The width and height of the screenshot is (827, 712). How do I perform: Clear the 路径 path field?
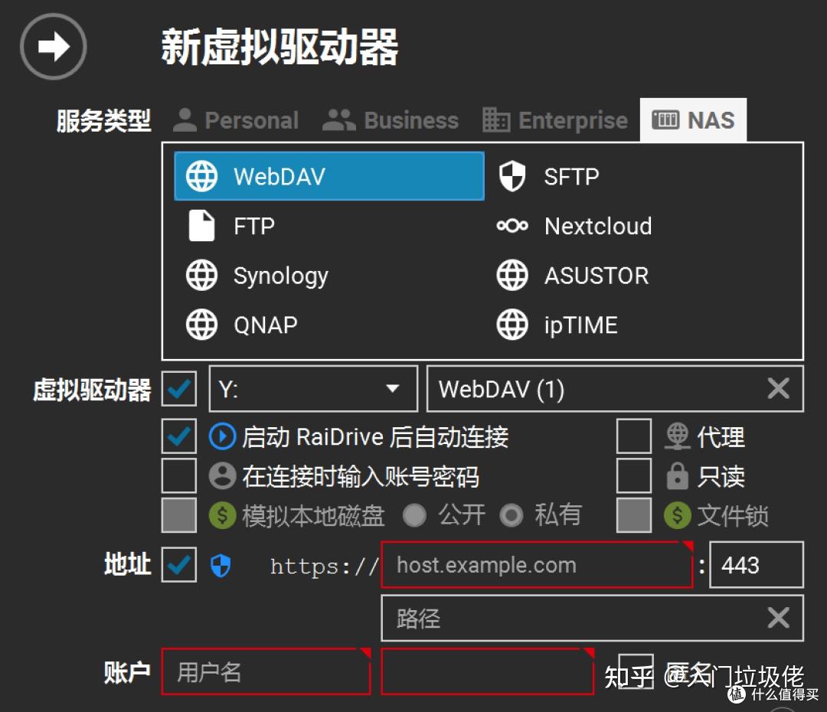tap(779, 618)
